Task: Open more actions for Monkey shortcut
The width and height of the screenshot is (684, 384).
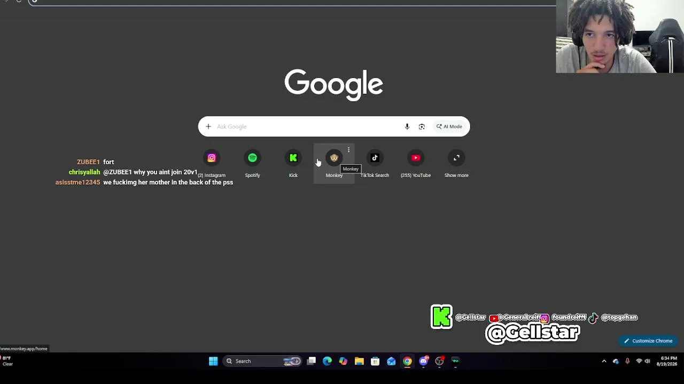Action: click(x=348, y=150)
